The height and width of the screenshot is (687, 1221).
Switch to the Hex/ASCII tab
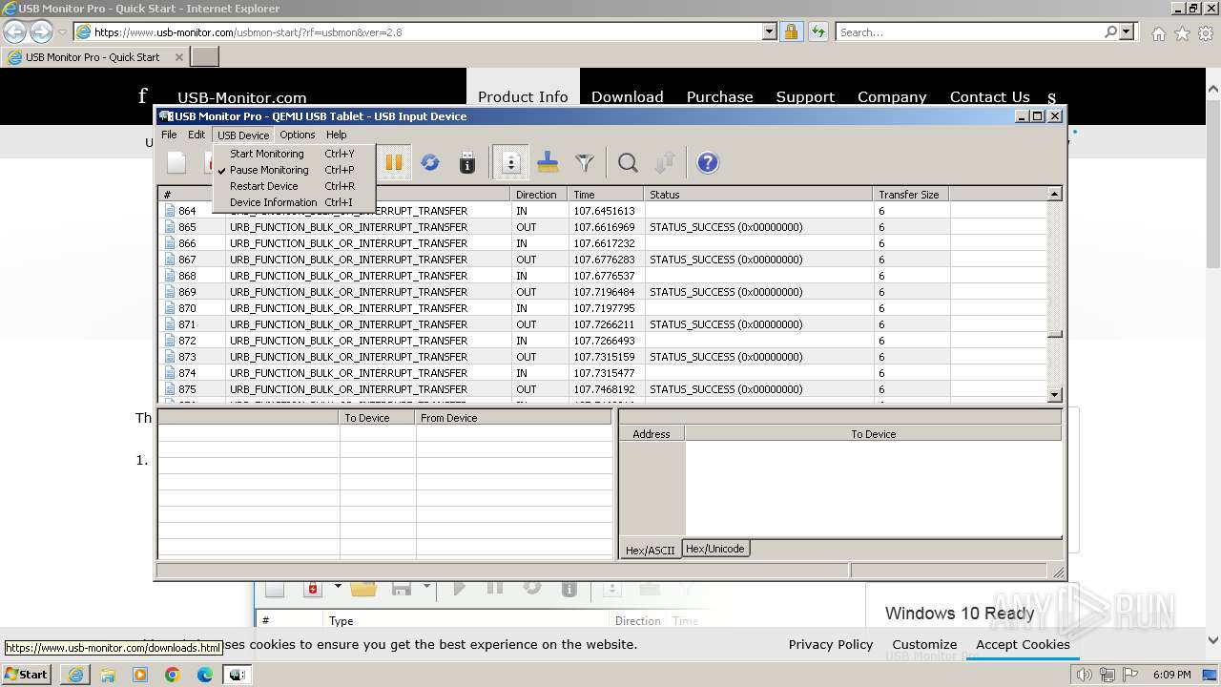point(650,550)
